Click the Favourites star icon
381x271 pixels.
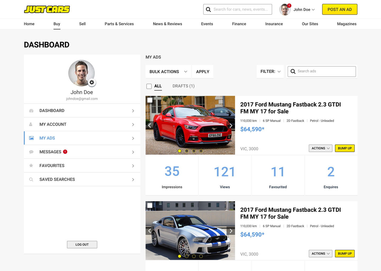pos(31,166)
